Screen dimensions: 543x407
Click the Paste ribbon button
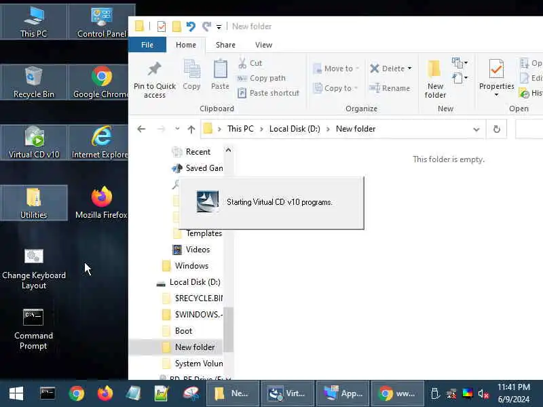click(x=220, y=75)
